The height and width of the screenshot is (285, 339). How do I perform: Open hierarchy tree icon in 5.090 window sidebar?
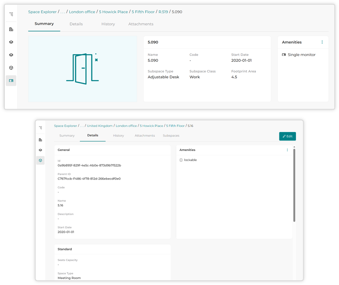tap(11, 14)
